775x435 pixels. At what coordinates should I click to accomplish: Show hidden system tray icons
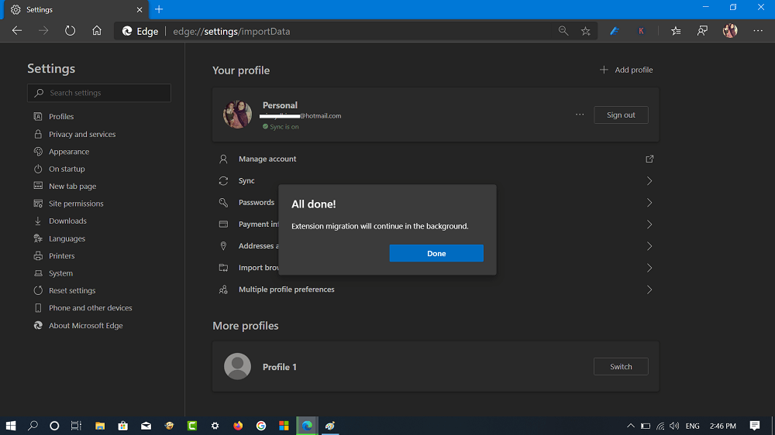tap(631, 426)
